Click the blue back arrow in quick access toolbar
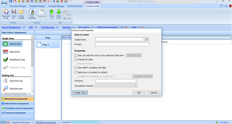 tap(11, 1)
